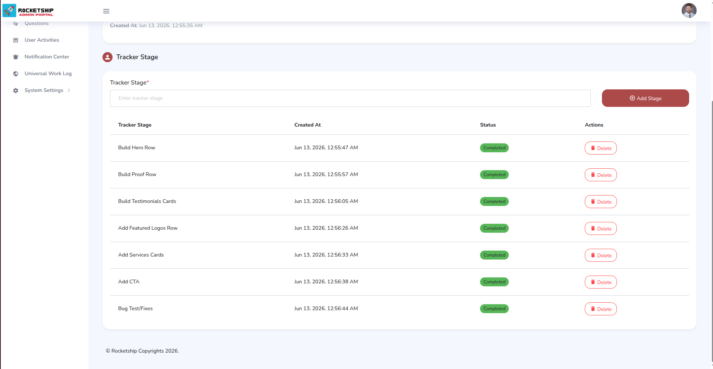Select the Add Featured Logos Row name
The image size is (713, 369).
pyautogui.click(x=148, y=228)
